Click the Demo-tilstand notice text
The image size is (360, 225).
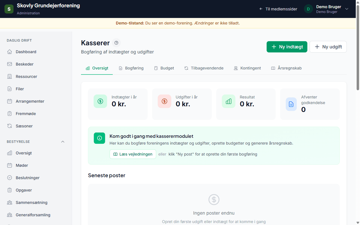click(178, 23)
